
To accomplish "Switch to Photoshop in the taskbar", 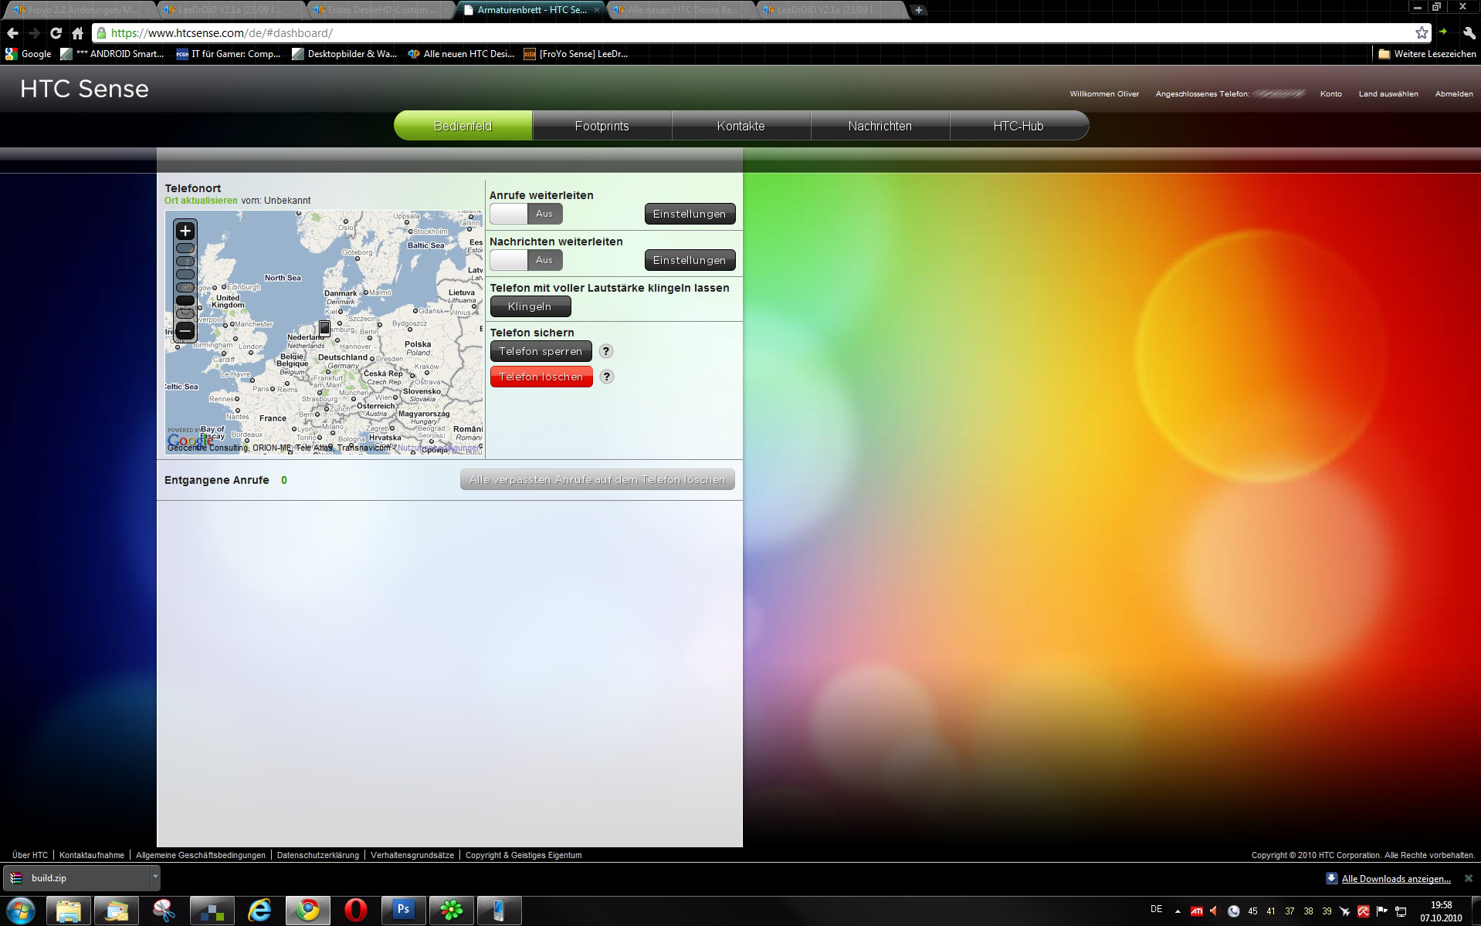I will [x=403, y=911].
